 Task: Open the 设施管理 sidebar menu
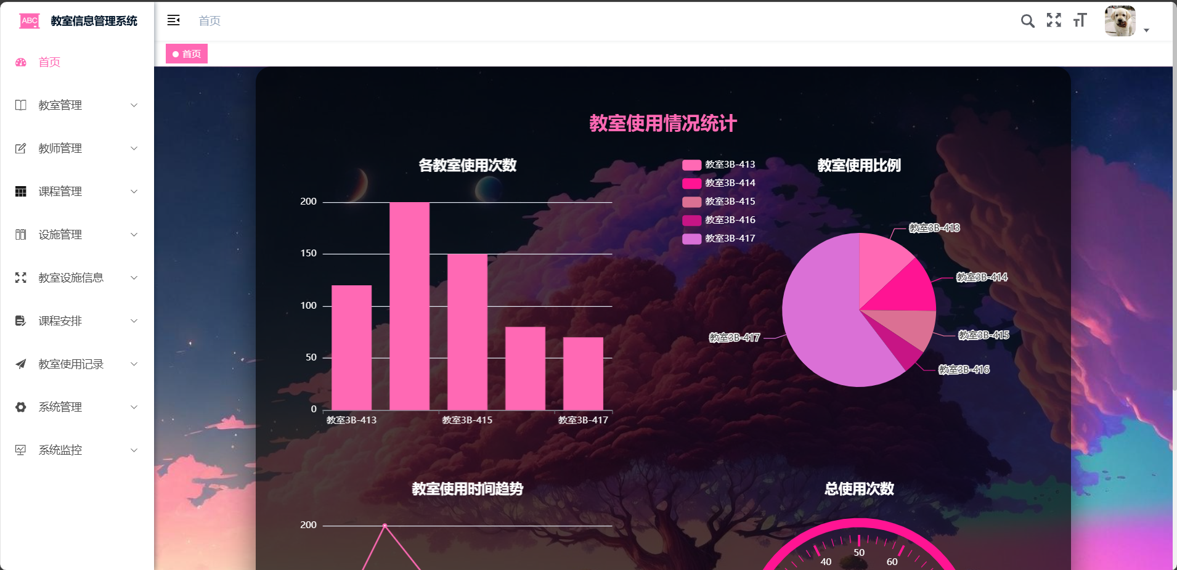tap(77, 235)
